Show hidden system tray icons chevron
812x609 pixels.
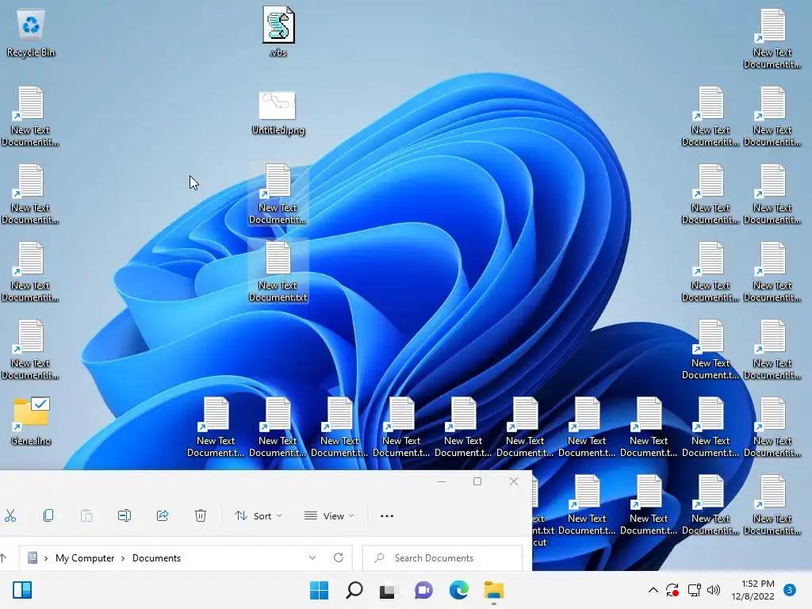653,590
